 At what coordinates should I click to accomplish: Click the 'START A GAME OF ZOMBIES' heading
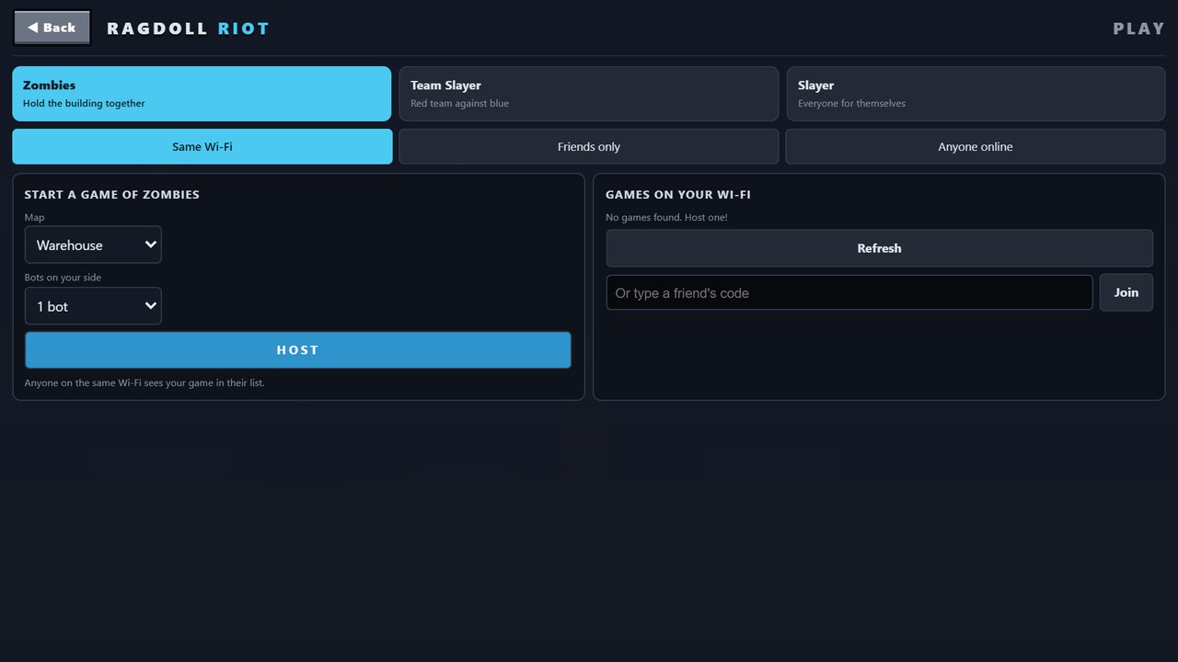pos(112,195)
